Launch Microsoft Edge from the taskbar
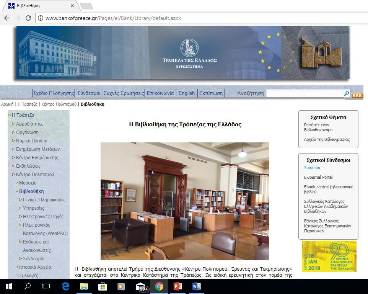Image resolution: width=368 pixels, height=294 pixels. click(x=65, y=286)
